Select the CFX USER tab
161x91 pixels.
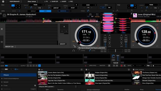45,11
